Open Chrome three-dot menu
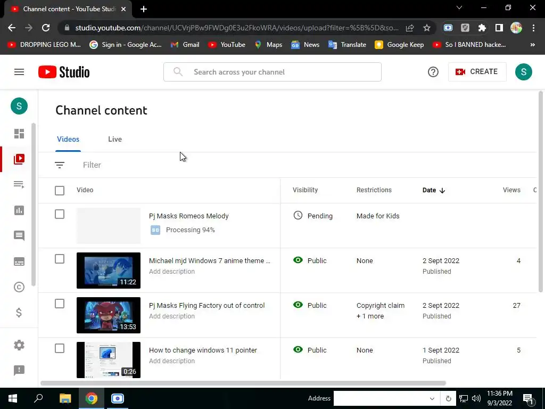Image resolution: width=545 pixels, height=409 pixels. point(533,28)
